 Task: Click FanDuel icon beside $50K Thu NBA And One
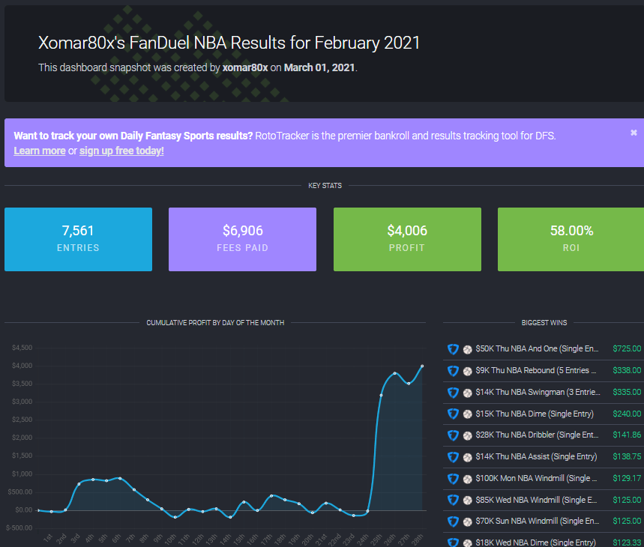(453, 349)
